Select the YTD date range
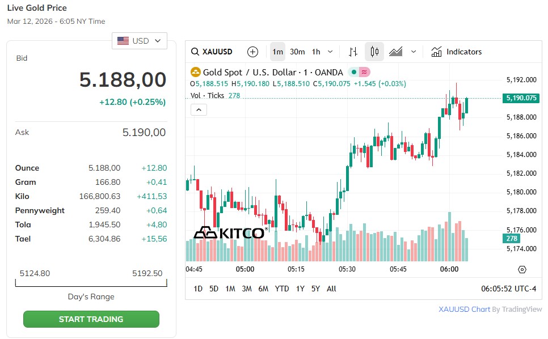 [x=282, y=289]
